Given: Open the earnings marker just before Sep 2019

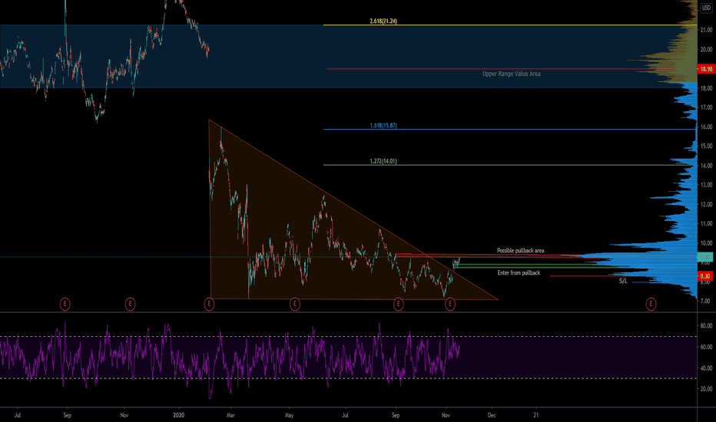Looking at the screenshot, I should (x=65, y=303).
